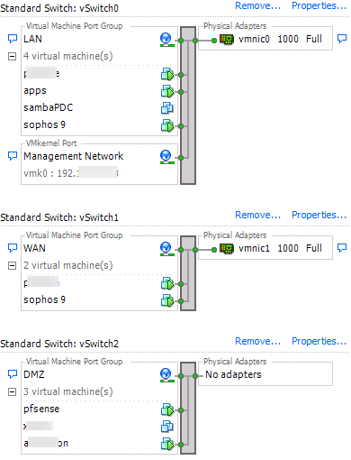Select the Management Network label
The width and height of the screenshot is (351, 460).
click(74, 156)
